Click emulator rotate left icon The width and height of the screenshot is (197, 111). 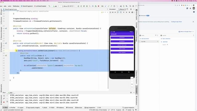tap(118, 12)
